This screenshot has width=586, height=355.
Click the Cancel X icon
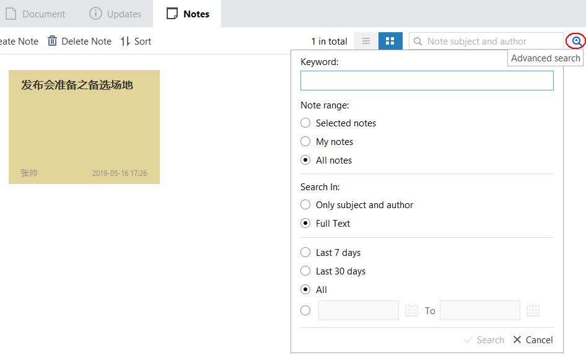[517, 340]
